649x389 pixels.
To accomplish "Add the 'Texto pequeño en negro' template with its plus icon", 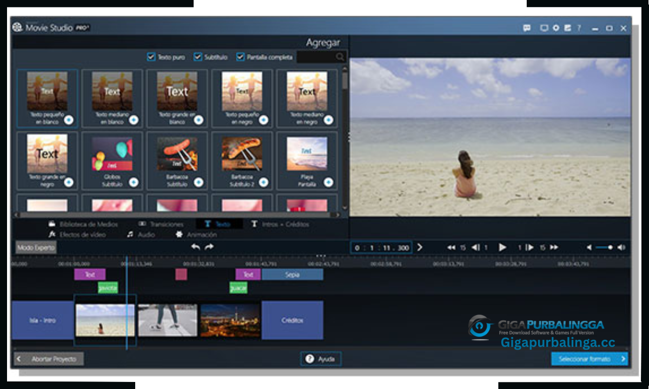I will coord(263,119).
